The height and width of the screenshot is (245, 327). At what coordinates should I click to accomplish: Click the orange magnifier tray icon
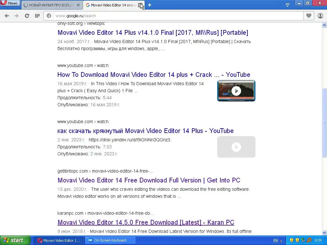(309, 241)
